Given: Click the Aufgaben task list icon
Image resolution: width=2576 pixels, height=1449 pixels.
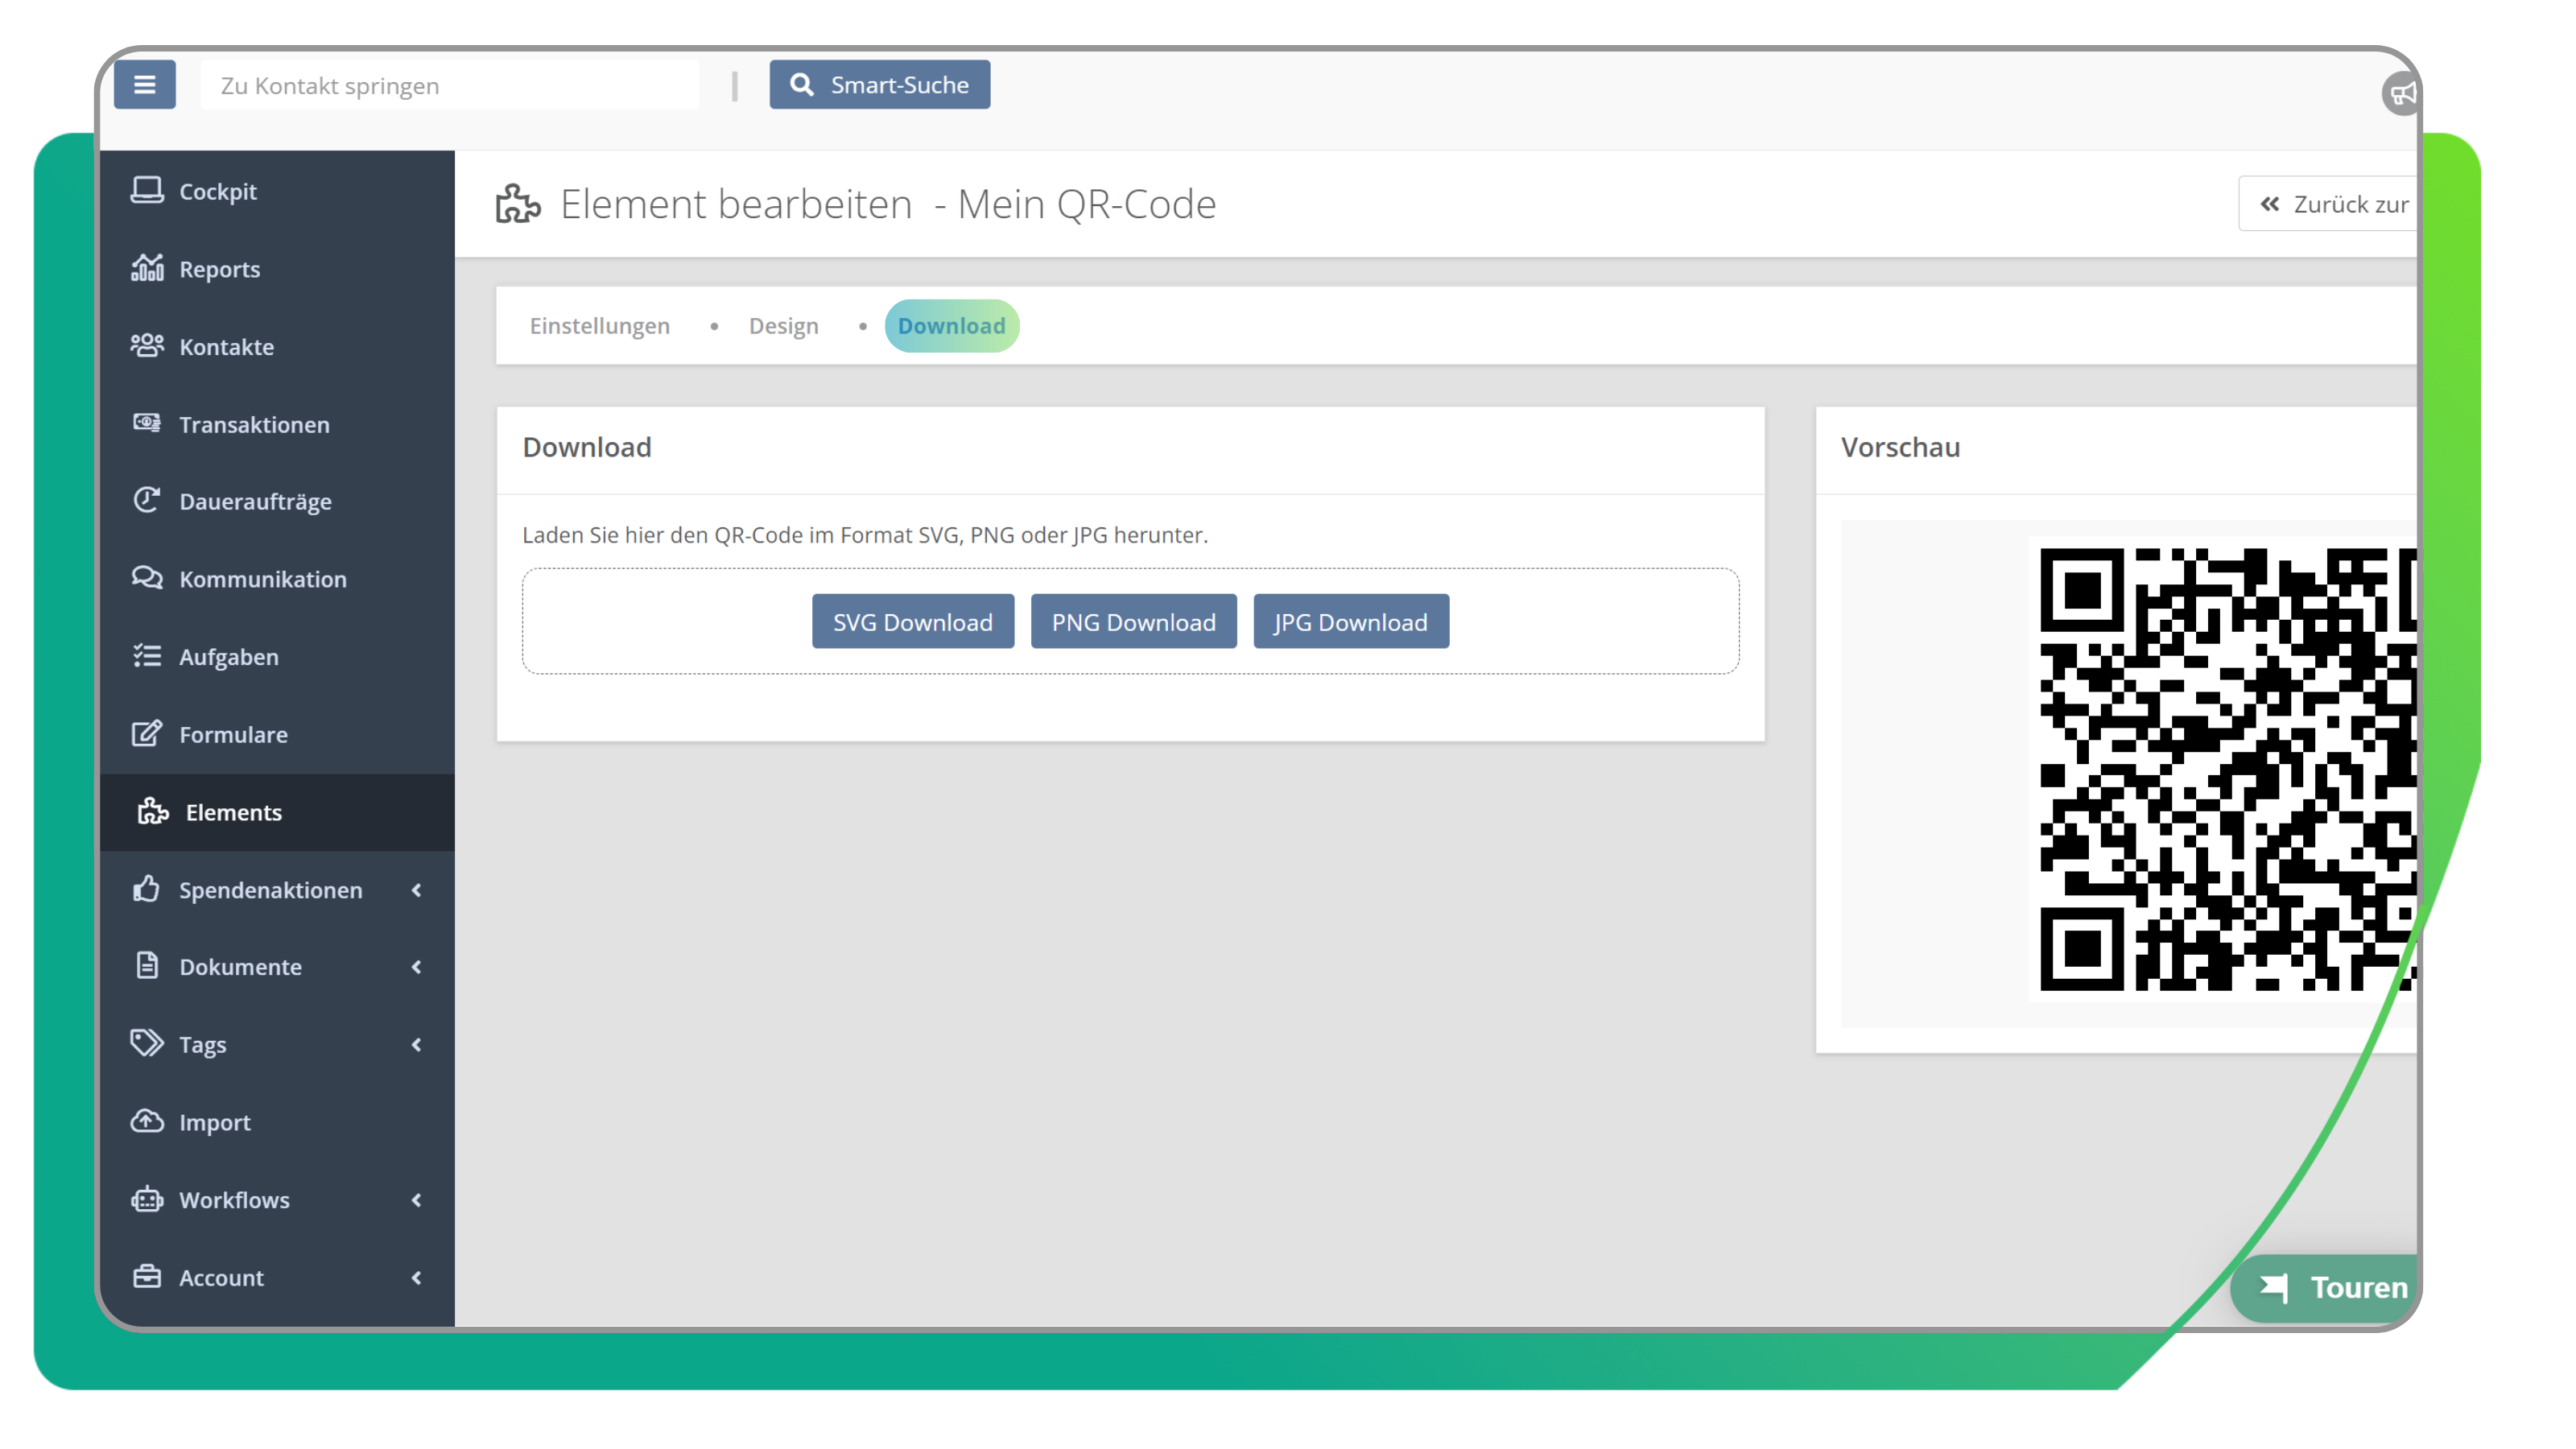Looking at the screenshot, I should click(x=147, y=656).
